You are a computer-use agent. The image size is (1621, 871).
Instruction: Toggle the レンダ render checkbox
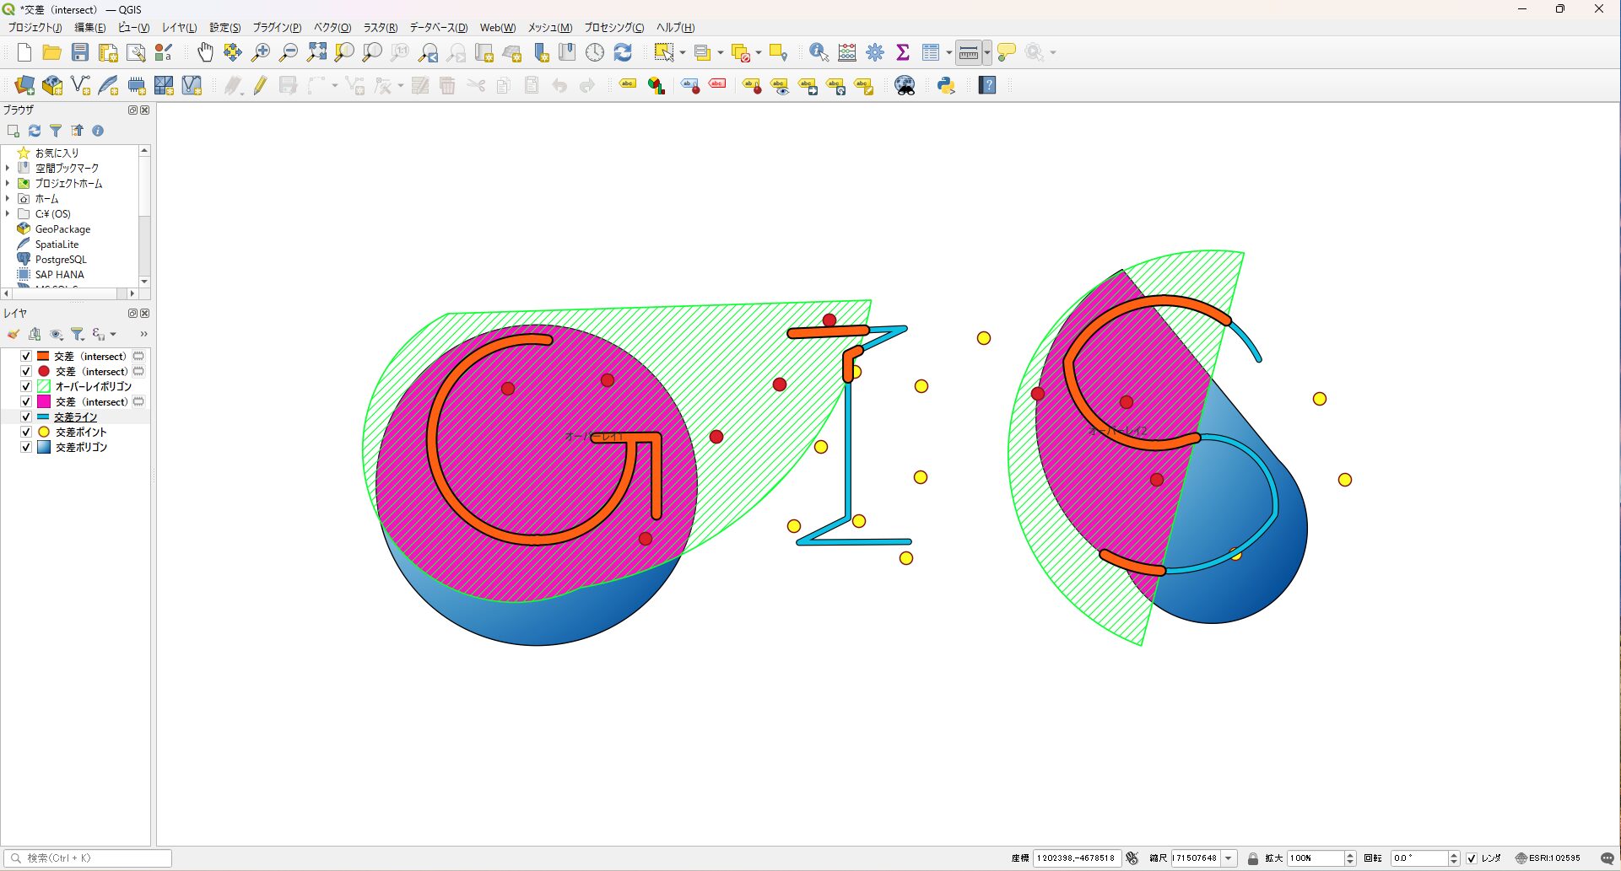(x=1472, y=858)
